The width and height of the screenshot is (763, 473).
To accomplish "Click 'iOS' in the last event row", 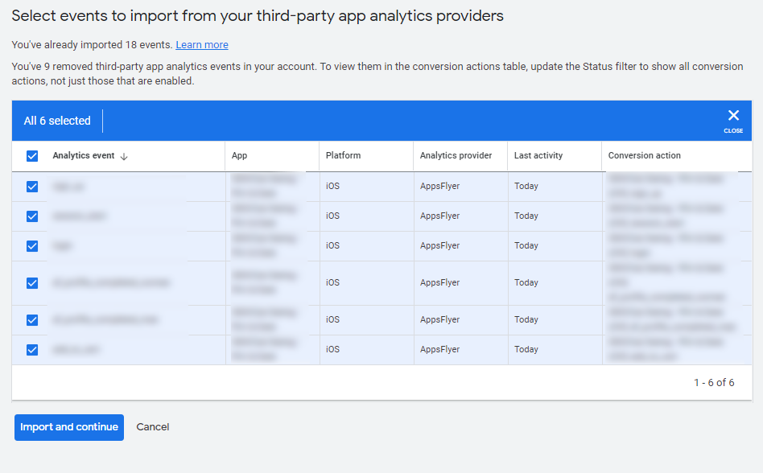I will pos(333,350).
